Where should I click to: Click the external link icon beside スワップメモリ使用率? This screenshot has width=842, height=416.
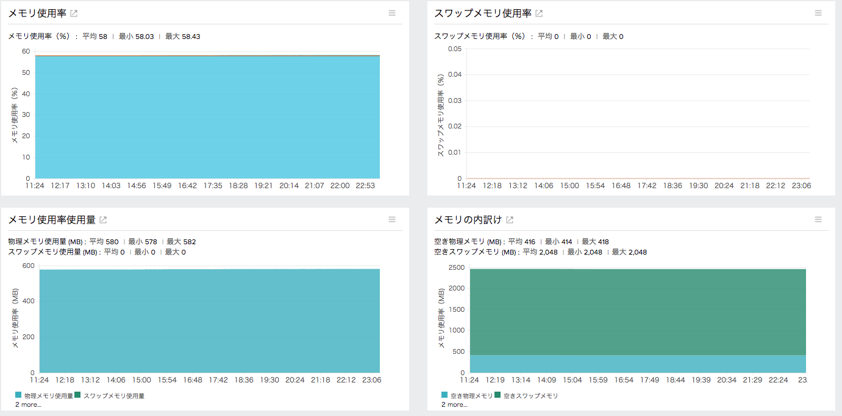[x=538, y=12]
